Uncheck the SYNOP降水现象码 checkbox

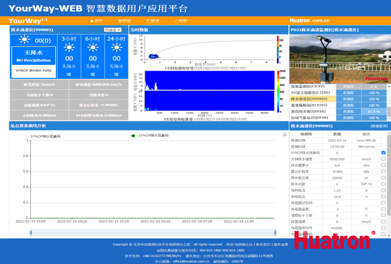click(x=383, y=153)
